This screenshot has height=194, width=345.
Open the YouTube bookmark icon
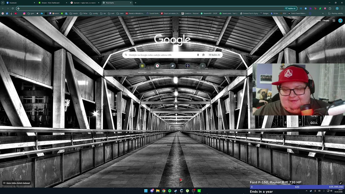[x=16, y=13]
